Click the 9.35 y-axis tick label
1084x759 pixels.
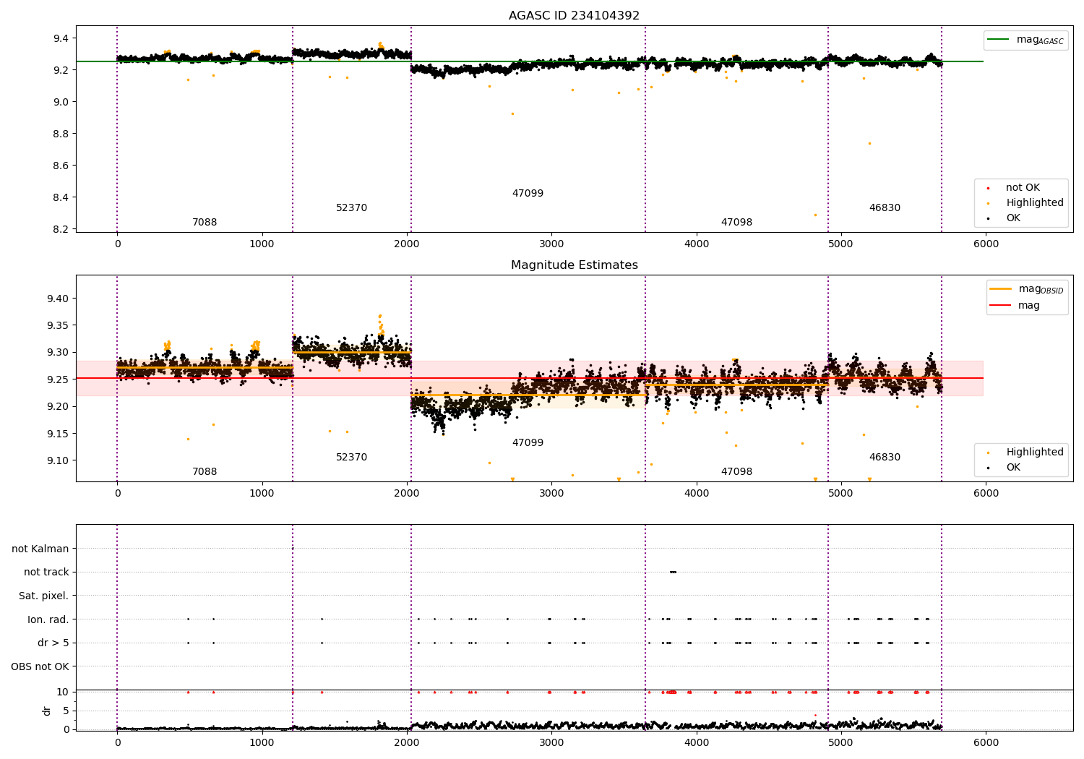[x=57, y=326]
